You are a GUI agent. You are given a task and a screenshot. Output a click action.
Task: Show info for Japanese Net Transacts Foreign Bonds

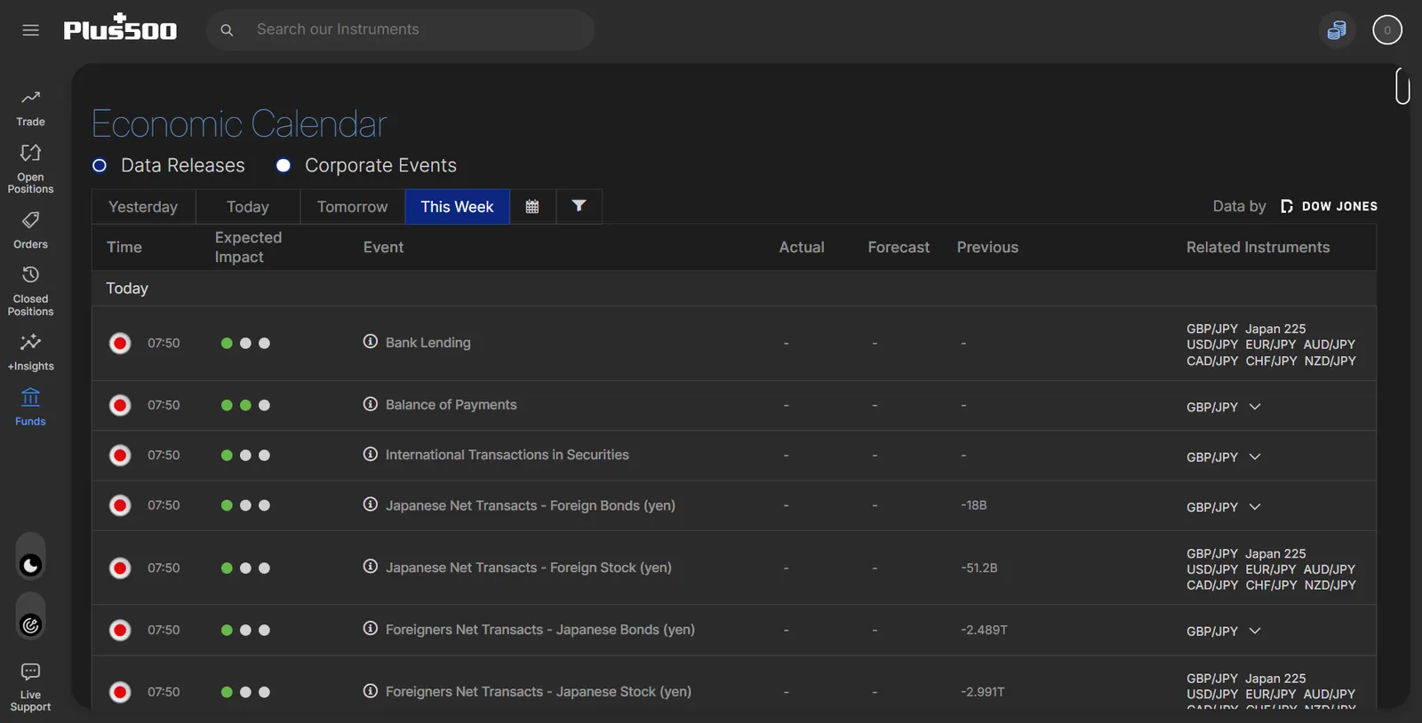click(x=371, y=505)
